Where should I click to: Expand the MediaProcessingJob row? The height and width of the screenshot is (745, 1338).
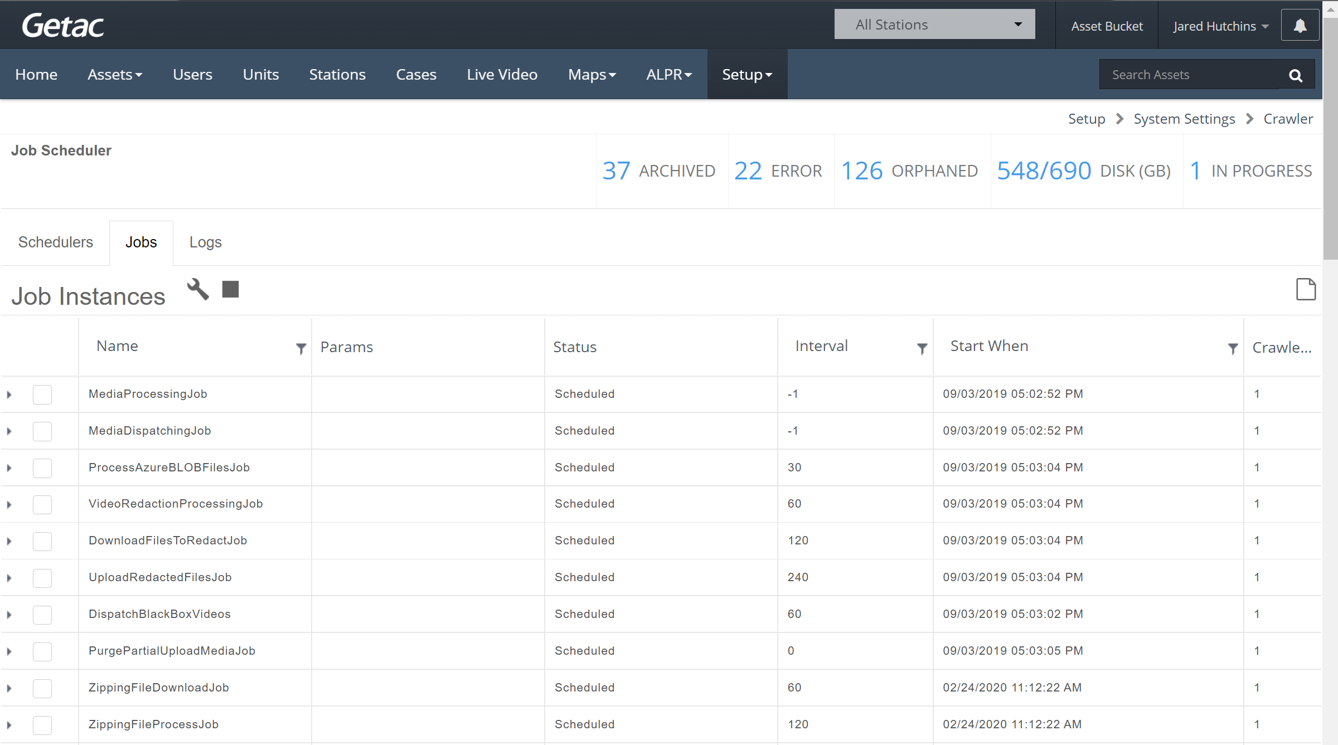(9, 395)
